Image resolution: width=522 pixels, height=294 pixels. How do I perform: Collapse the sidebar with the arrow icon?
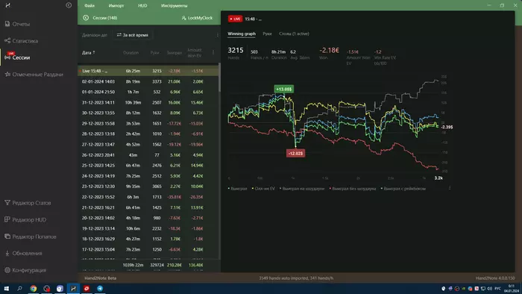69,5
